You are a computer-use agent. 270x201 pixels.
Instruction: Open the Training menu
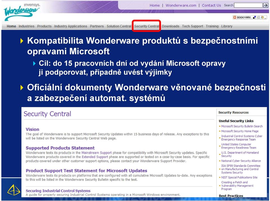point(212,26)
